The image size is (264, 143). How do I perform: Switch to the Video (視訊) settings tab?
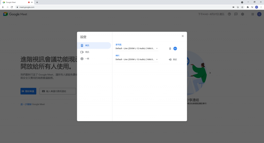(x=94, y=52)
